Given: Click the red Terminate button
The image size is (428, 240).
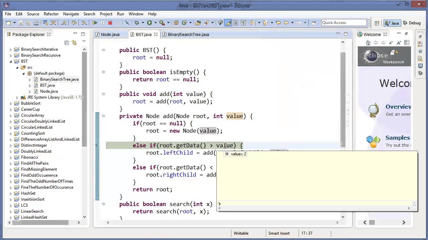Looking at the screenshot, I should [110, 23].
